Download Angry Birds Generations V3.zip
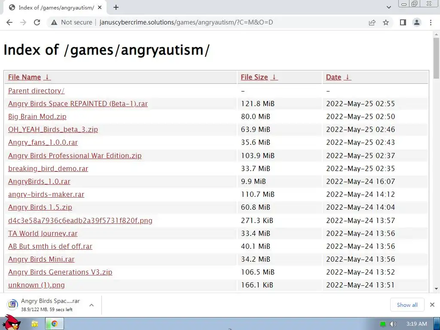The image size is (440, 330). [x=60, y=272]
